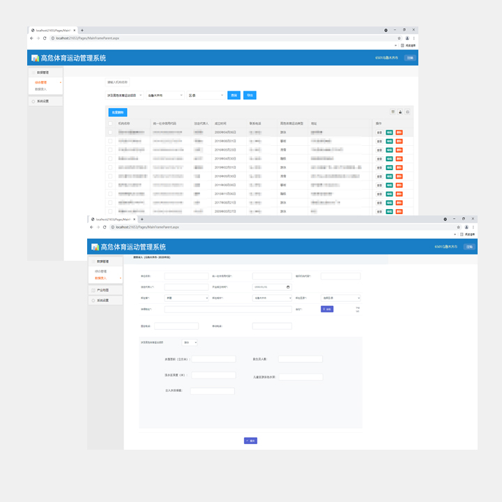Check row dated 2015年11月06日
Image resolution: width=502 pixels, height=502 pixels.
coord(110,194)
